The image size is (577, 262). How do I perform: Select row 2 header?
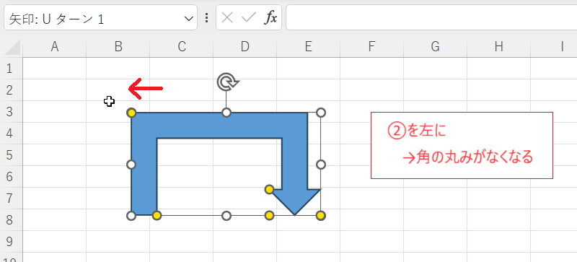tap(11, 90)
